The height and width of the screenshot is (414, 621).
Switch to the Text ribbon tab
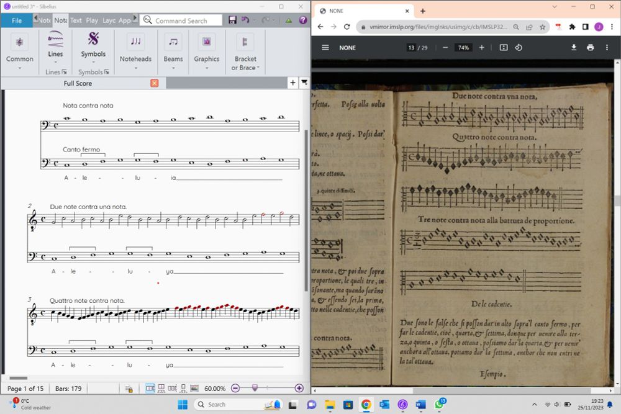click(76, 20)
